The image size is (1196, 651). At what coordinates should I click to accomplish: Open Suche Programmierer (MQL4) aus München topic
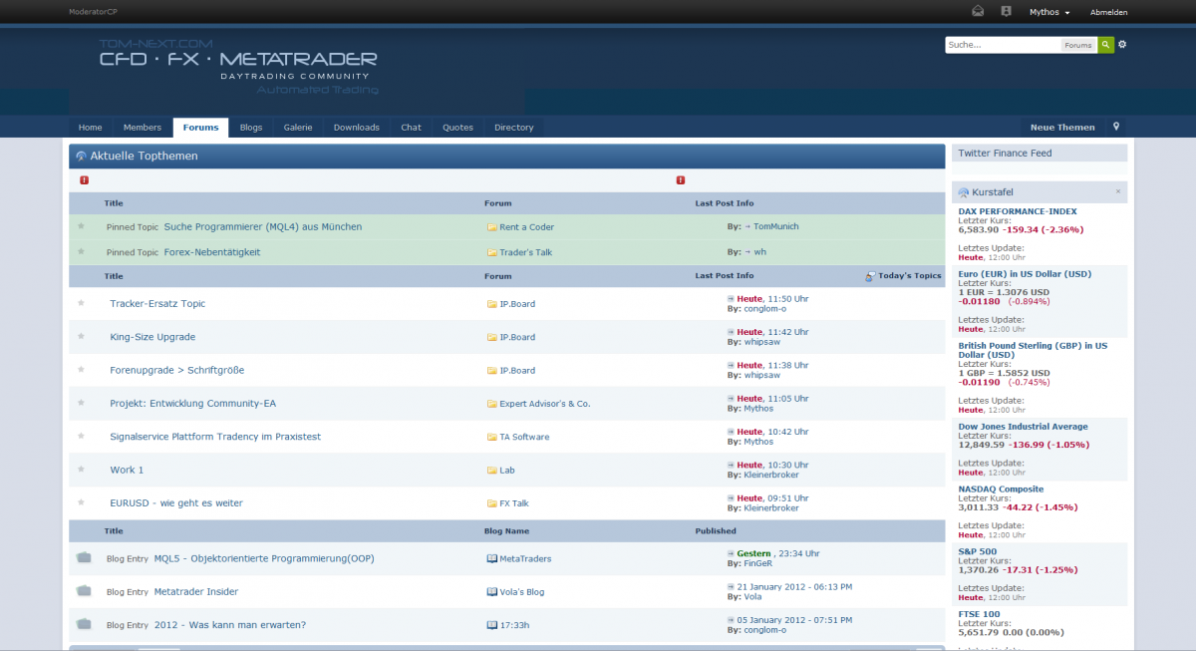[x=263, y=226]
